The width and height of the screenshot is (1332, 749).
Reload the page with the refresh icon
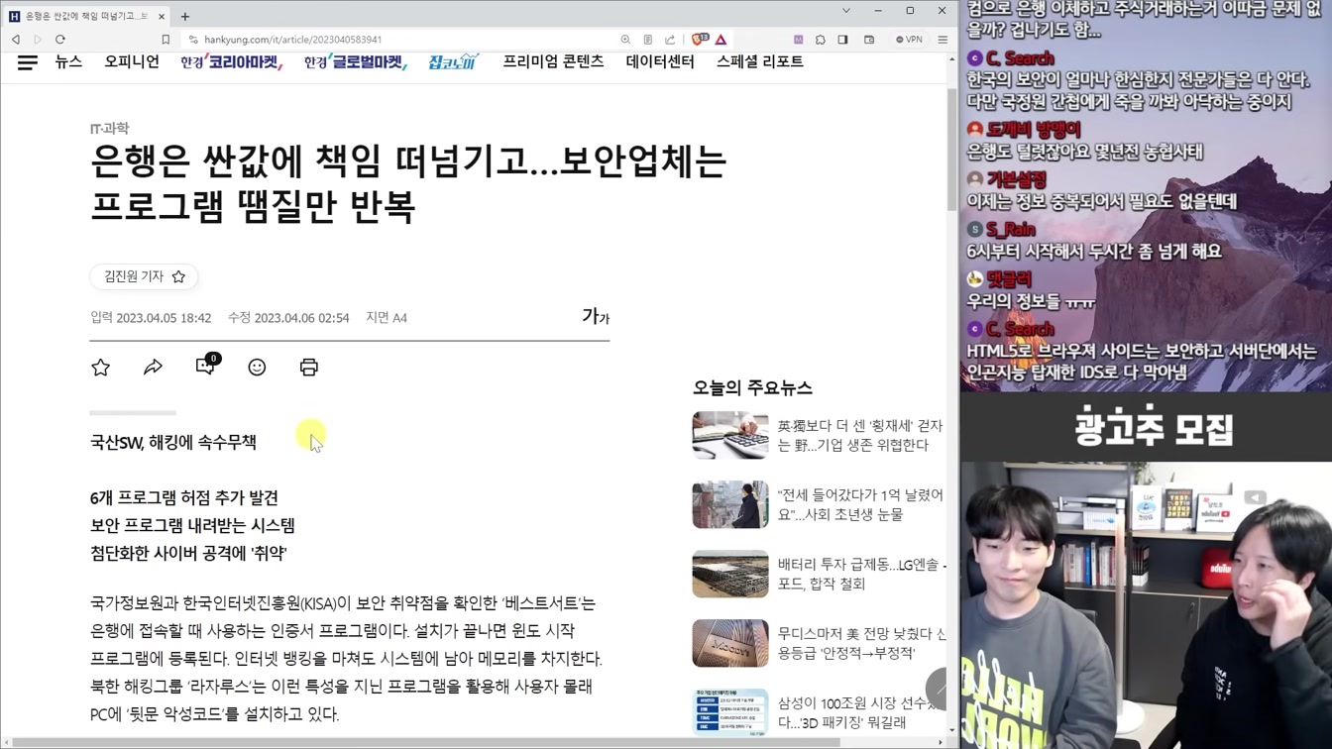pos(60,40)
